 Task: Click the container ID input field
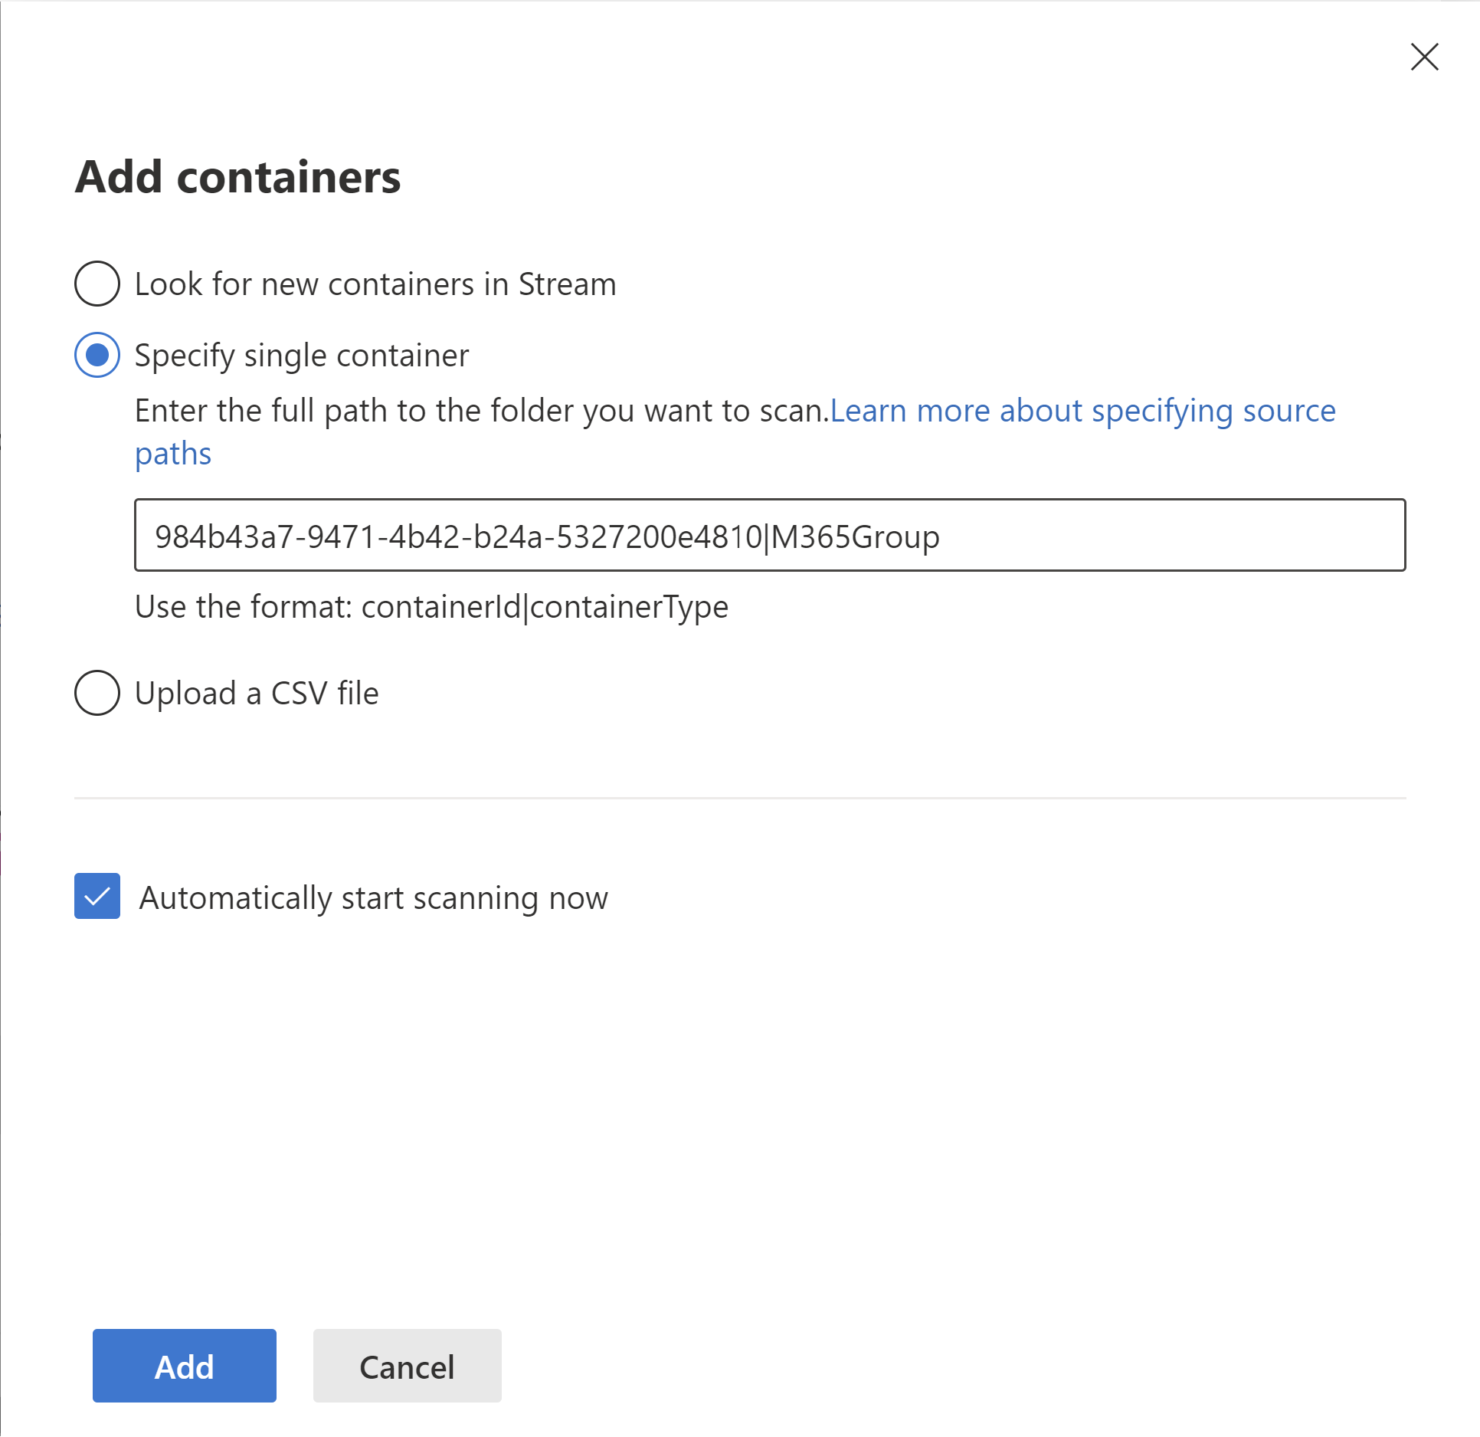(769, 536)
